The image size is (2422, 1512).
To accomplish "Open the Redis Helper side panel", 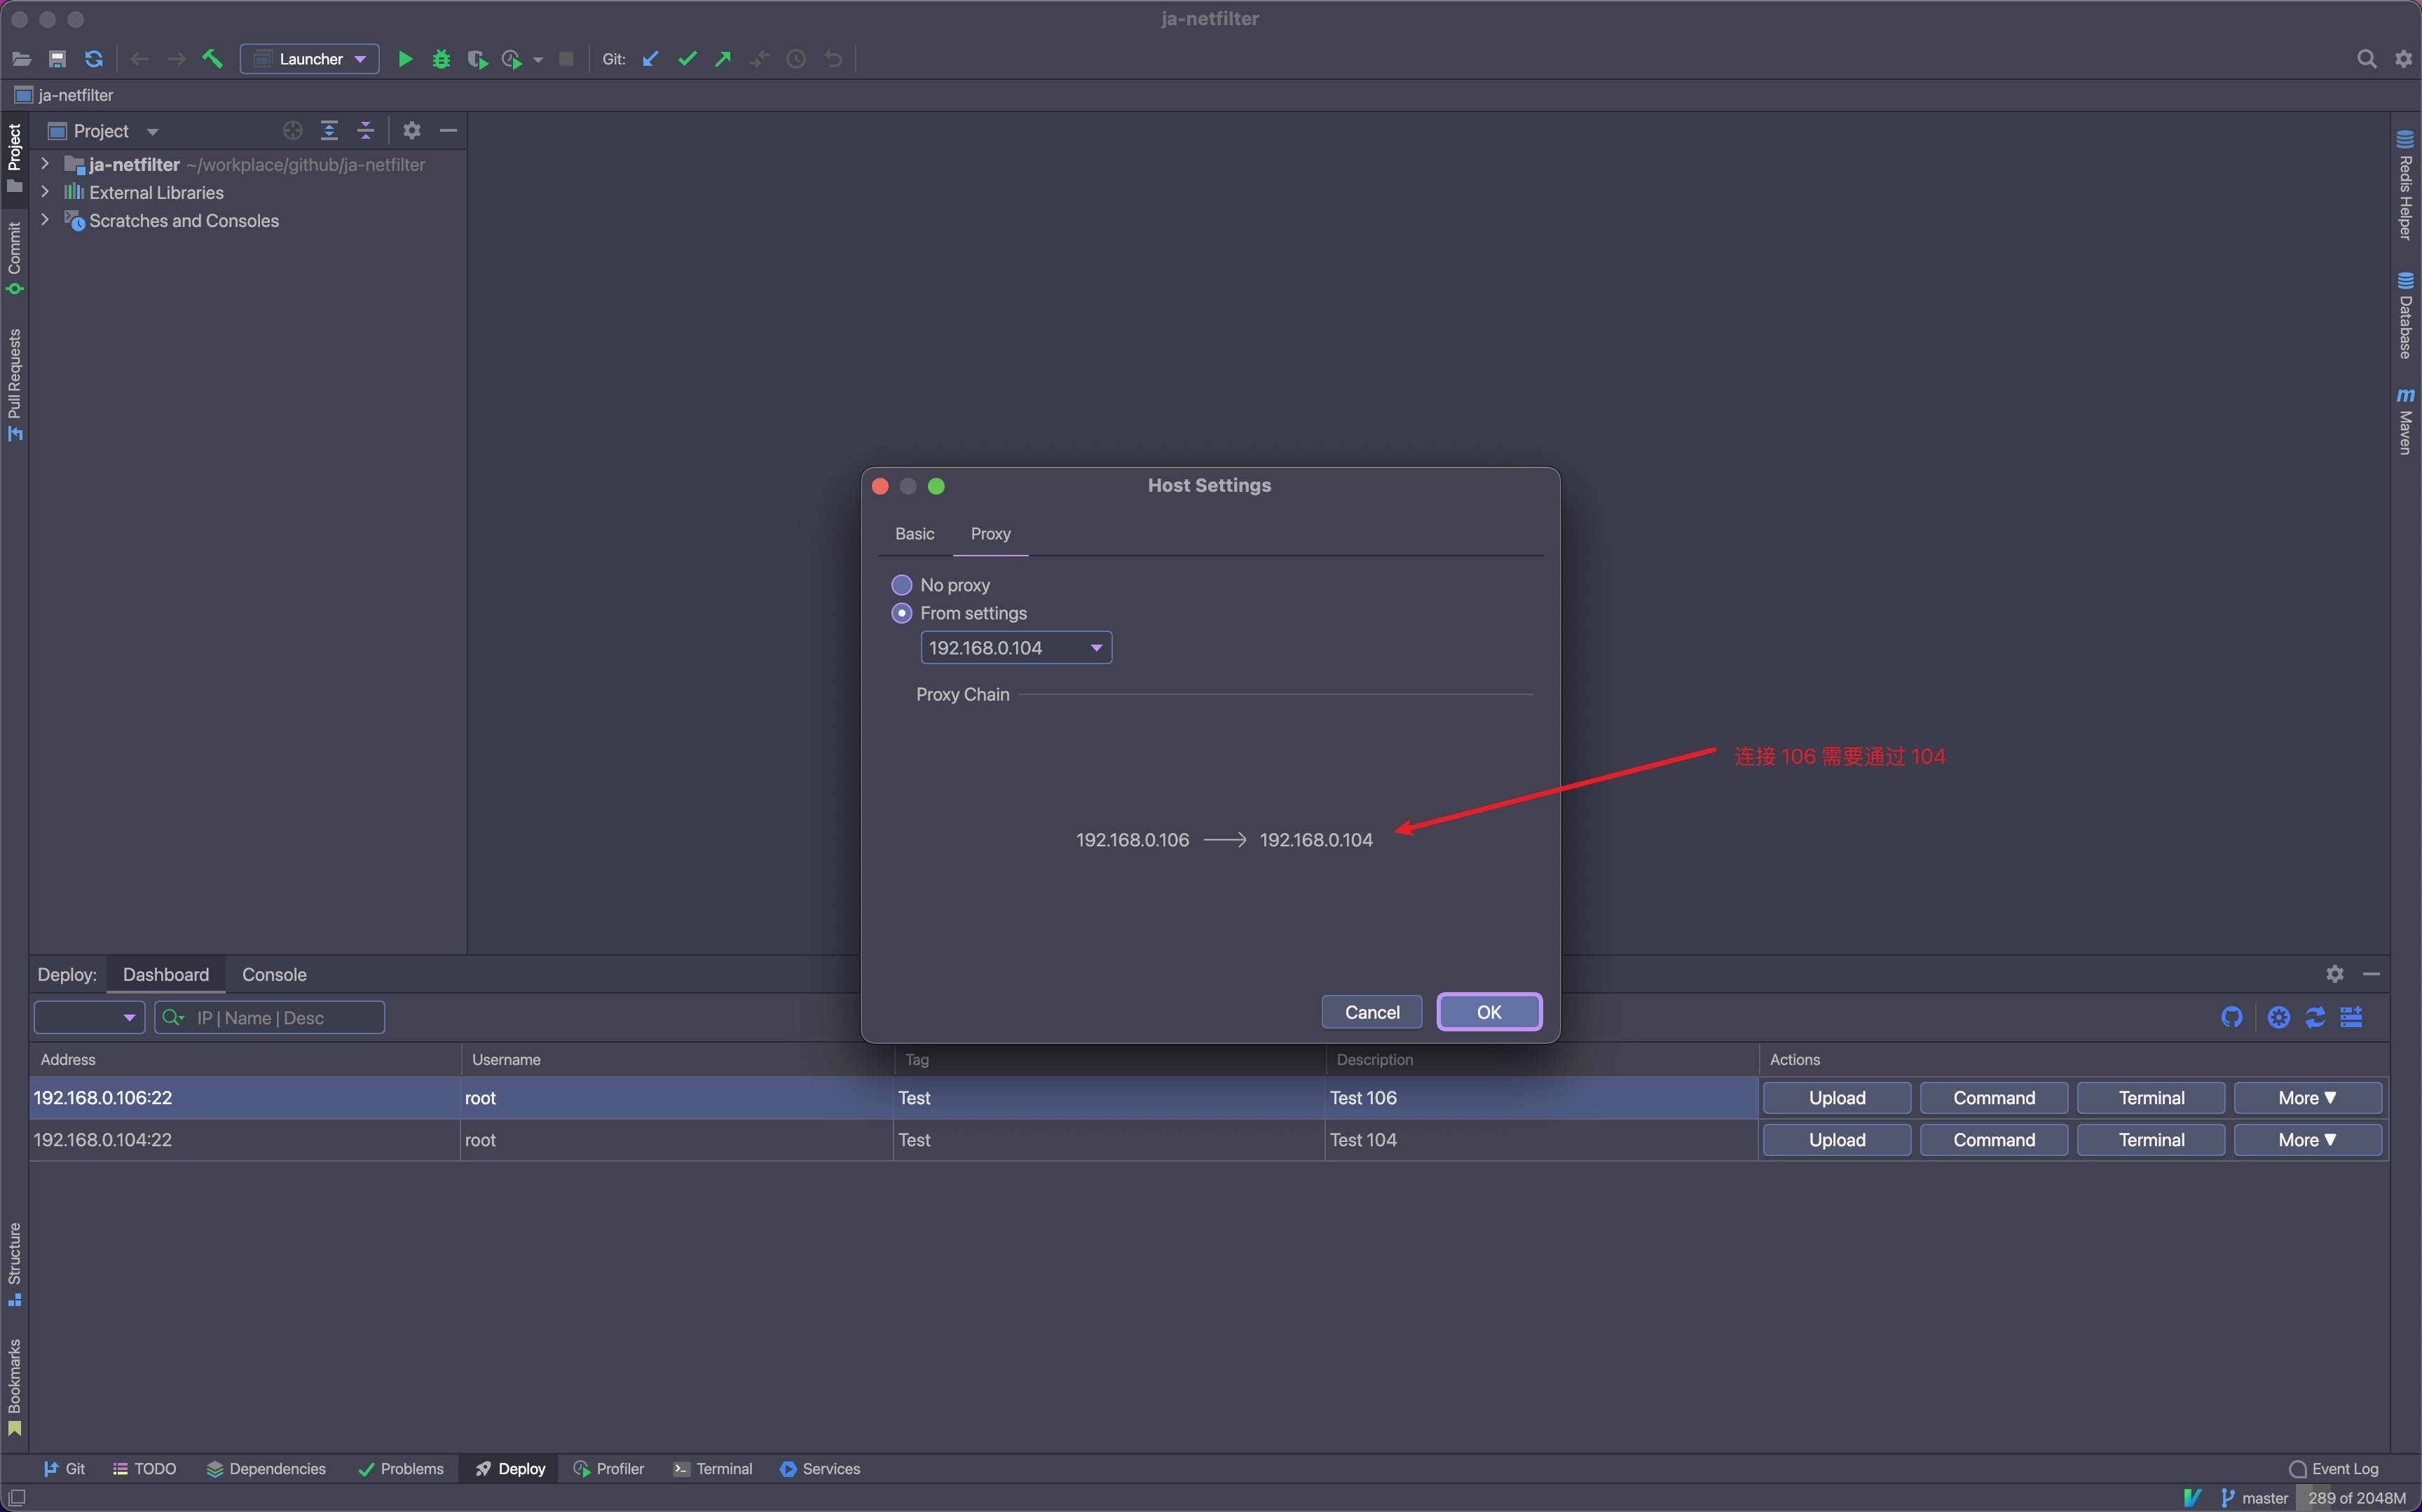I will 2405,186.
